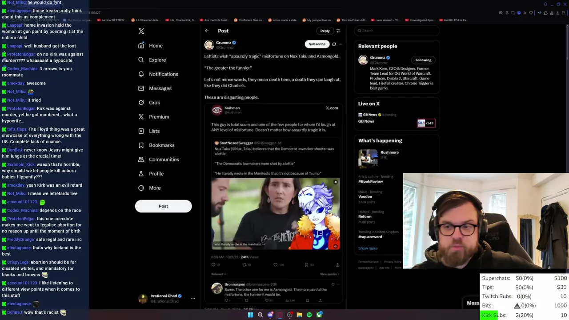Open Bookmarks in the sidebar
Viewport: 569px width, 320px height.
pyautogui.click(x=156, y=145)
